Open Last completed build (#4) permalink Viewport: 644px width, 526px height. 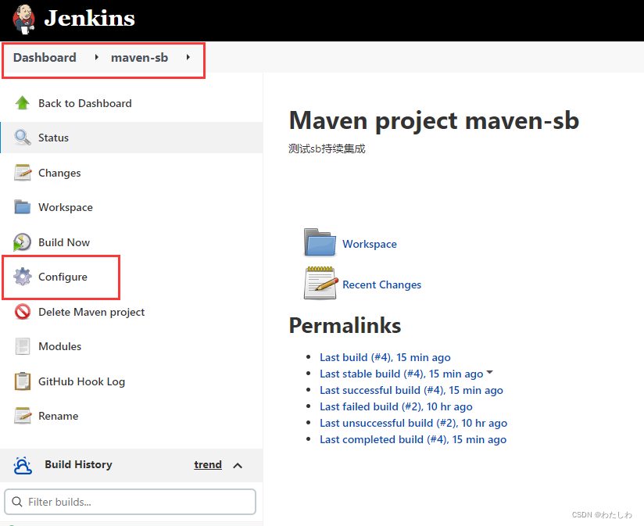(413, 439)
